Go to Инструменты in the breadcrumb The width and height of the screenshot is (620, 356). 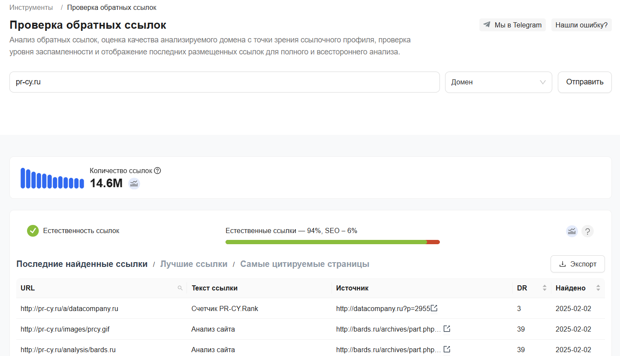[31, 7]
